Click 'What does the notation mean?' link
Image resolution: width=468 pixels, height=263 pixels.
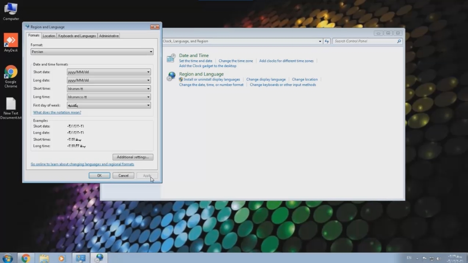click(x=57, y=113)
